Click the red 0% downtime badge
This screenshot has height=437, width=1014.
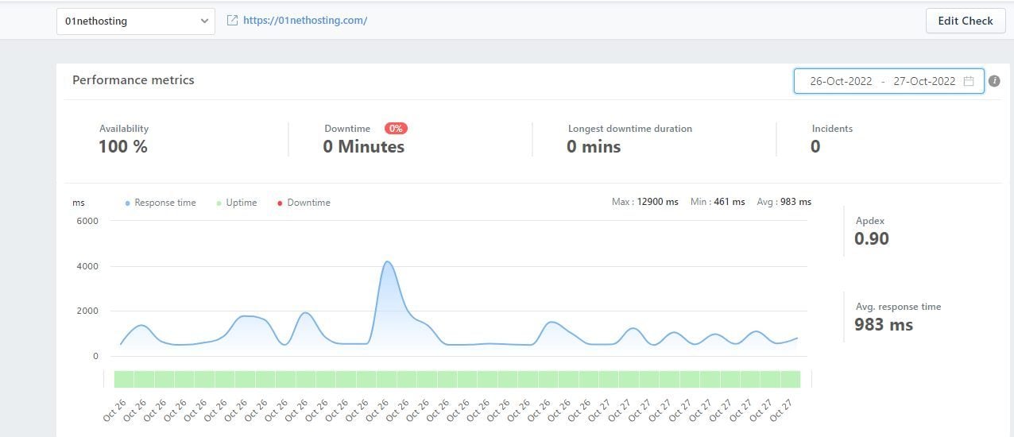click(396, 128)
